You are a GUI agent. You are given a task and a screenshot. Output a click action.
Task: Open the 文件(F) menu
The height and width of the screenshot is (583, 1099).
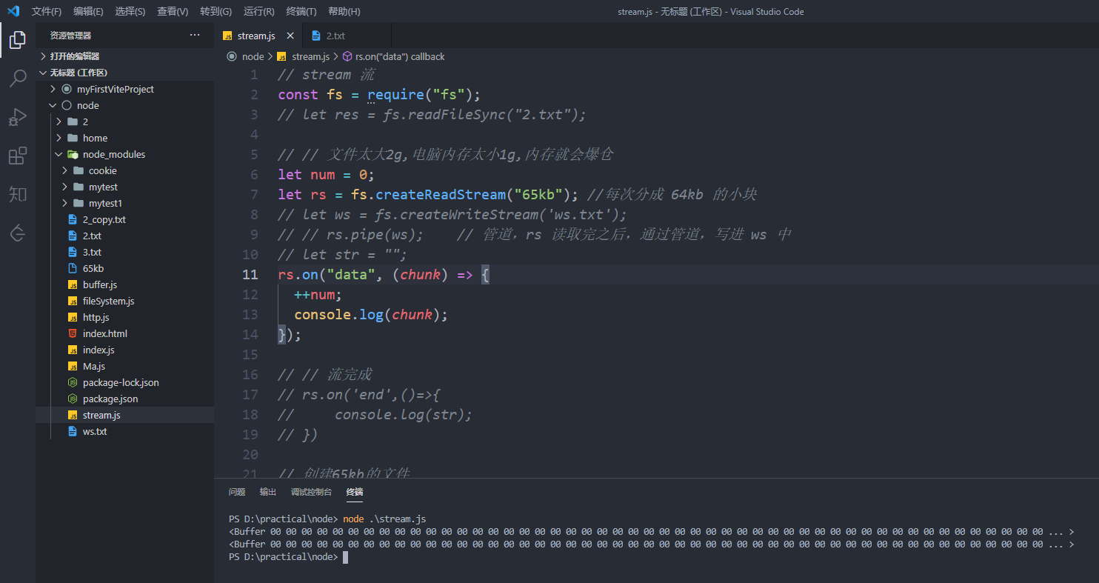[x=47, y=11]
